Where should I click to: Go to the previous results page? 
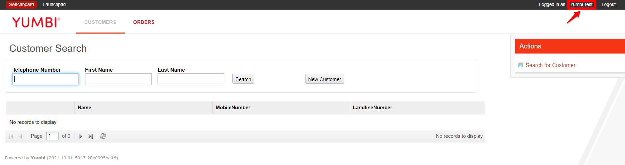pyautogui.click(x=21, y=136)
